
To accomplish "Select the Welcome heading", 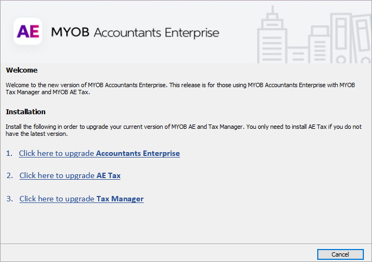I will coord(22,70).
